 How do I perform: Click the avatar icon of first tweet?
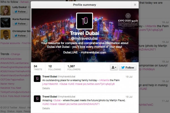click(x=37, y=79)
